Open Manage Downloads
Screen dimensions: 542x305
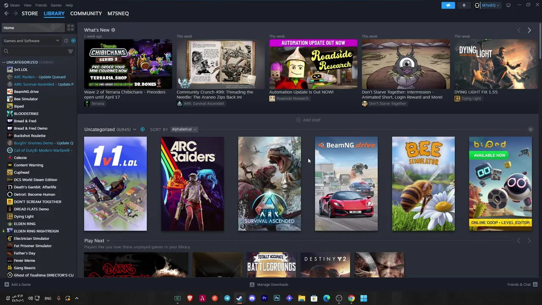point(269,285)
